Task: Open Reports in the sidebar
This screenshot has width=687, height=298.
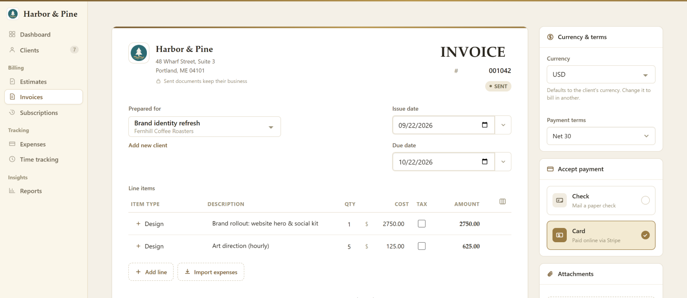Action: pos(43,191)
